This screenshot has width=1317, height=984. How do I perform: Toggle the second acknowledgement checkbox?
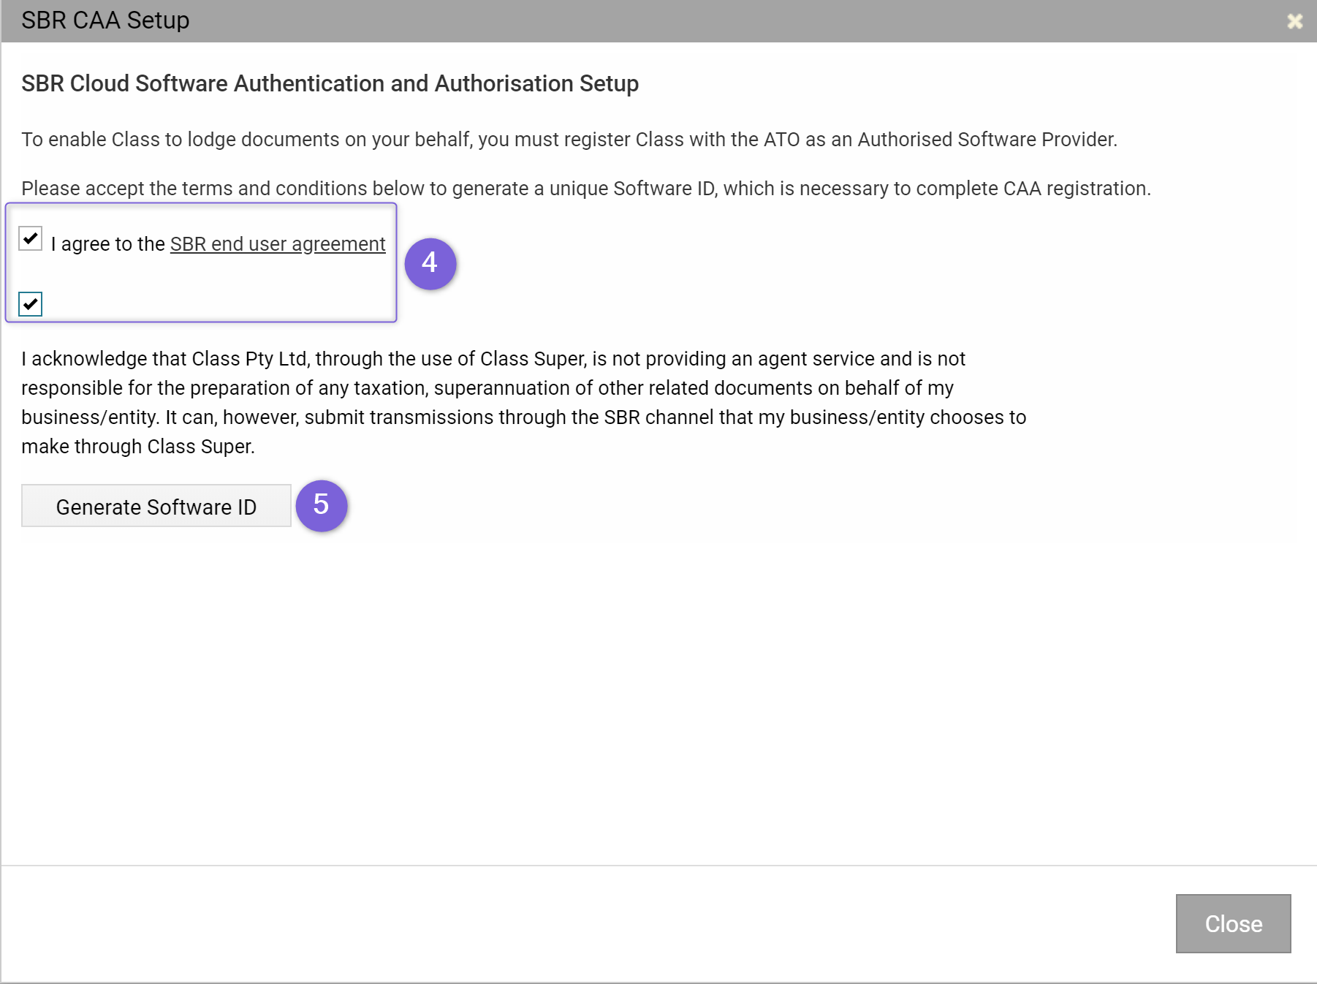tap(31, 304)
